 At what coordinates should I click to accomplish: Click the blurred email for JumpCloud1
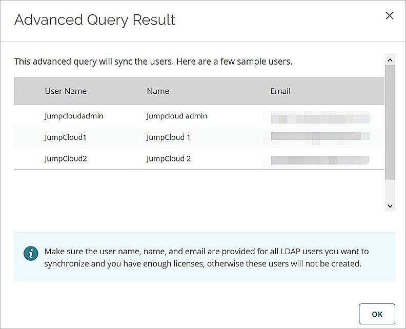[320, 137]
